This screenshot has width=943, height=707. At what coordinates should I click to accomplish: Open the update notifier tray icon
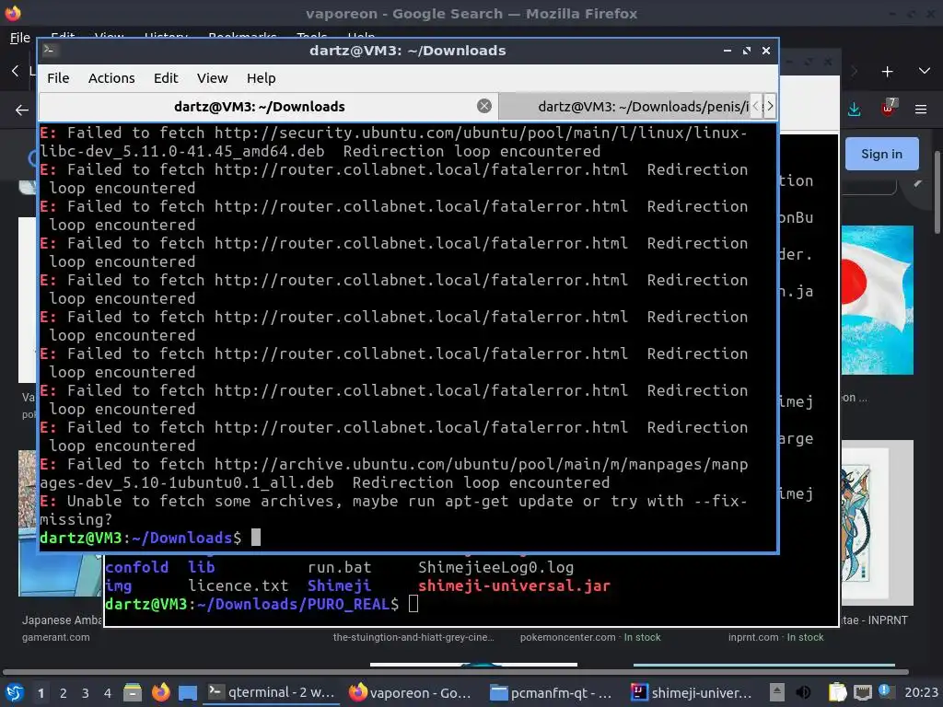pos(884,690)
